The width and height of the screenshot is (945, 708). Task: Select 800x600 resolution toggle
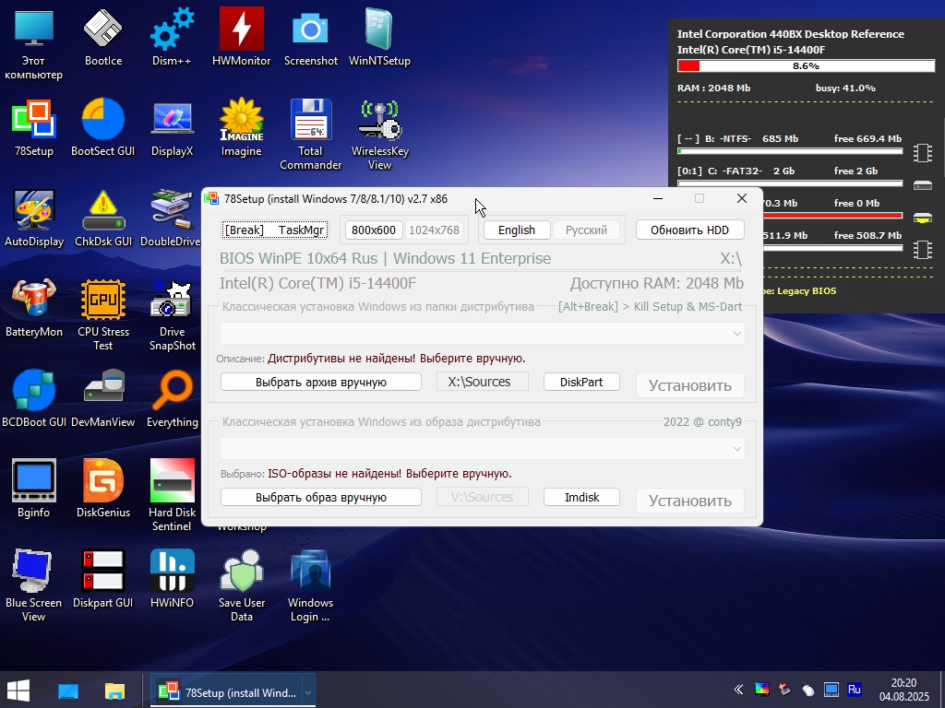[x=374, y=230]
